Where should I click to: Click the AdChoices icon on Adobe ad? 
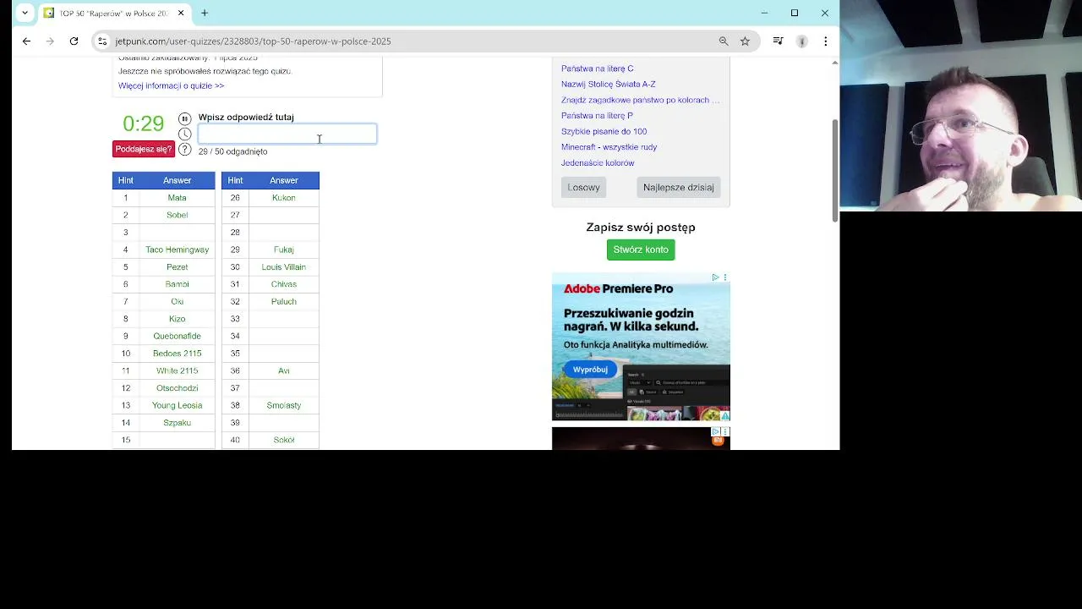pyautogui.click(x=715, y=277)
